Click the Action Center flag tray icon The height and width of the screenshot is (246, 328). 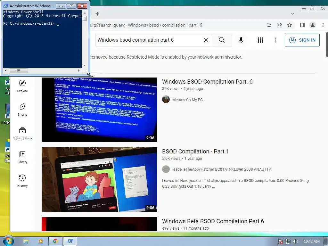pyautogui.click(x=280, y=242)
